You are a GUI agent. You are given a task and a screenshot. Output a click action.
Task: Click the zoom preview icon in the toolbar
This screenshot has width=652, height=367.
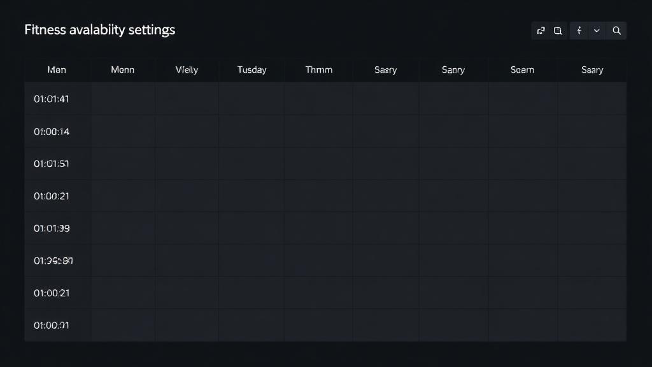click(558, 30)
